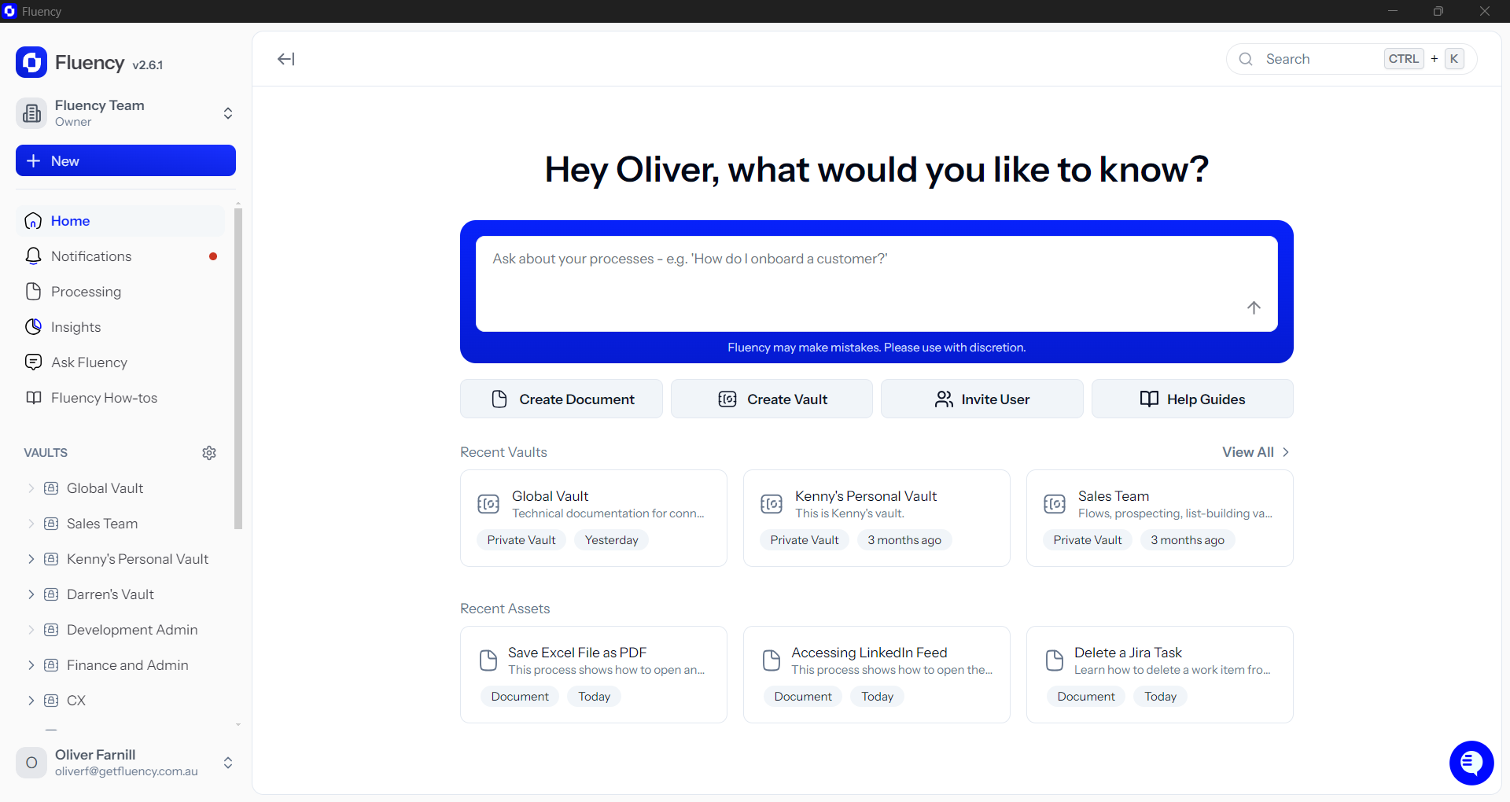This screenshot has width=1510, height=802.
Task: Click Private Vault tag on Sales Team card
Action: click(1088, 540)
